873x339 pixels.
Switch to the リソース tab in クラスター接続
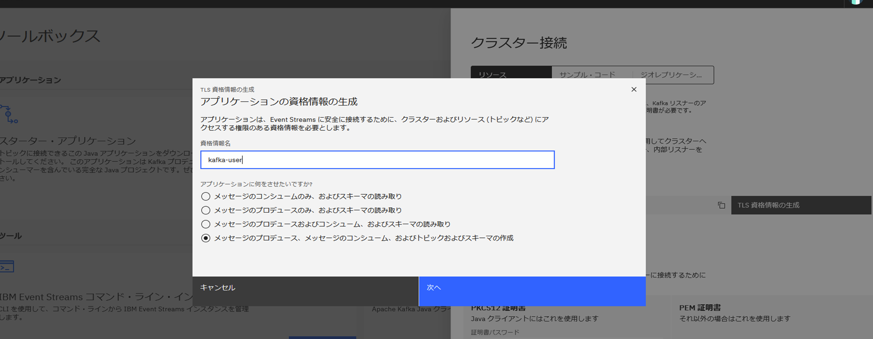(x=511, y=75)
